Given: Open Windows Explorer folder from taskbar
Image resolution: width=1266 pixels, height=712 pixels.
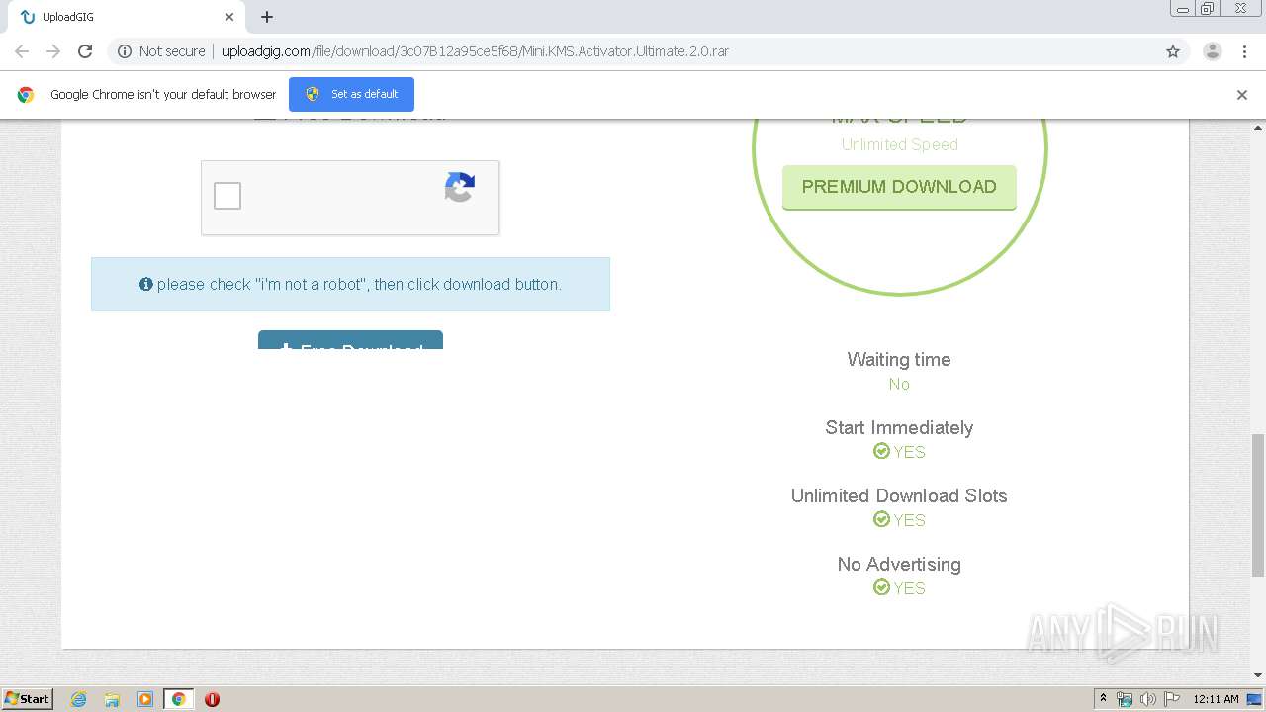Looking at the screenshot, I should [112, 699].
